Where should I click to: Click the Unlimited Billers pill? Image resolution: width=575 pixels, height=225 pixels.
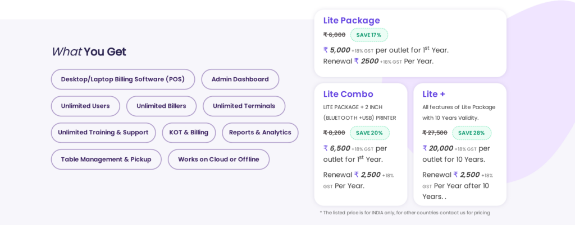point(161,106)
